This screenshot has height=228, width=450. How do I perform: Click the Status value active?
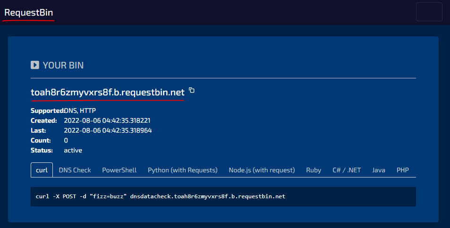73,150
